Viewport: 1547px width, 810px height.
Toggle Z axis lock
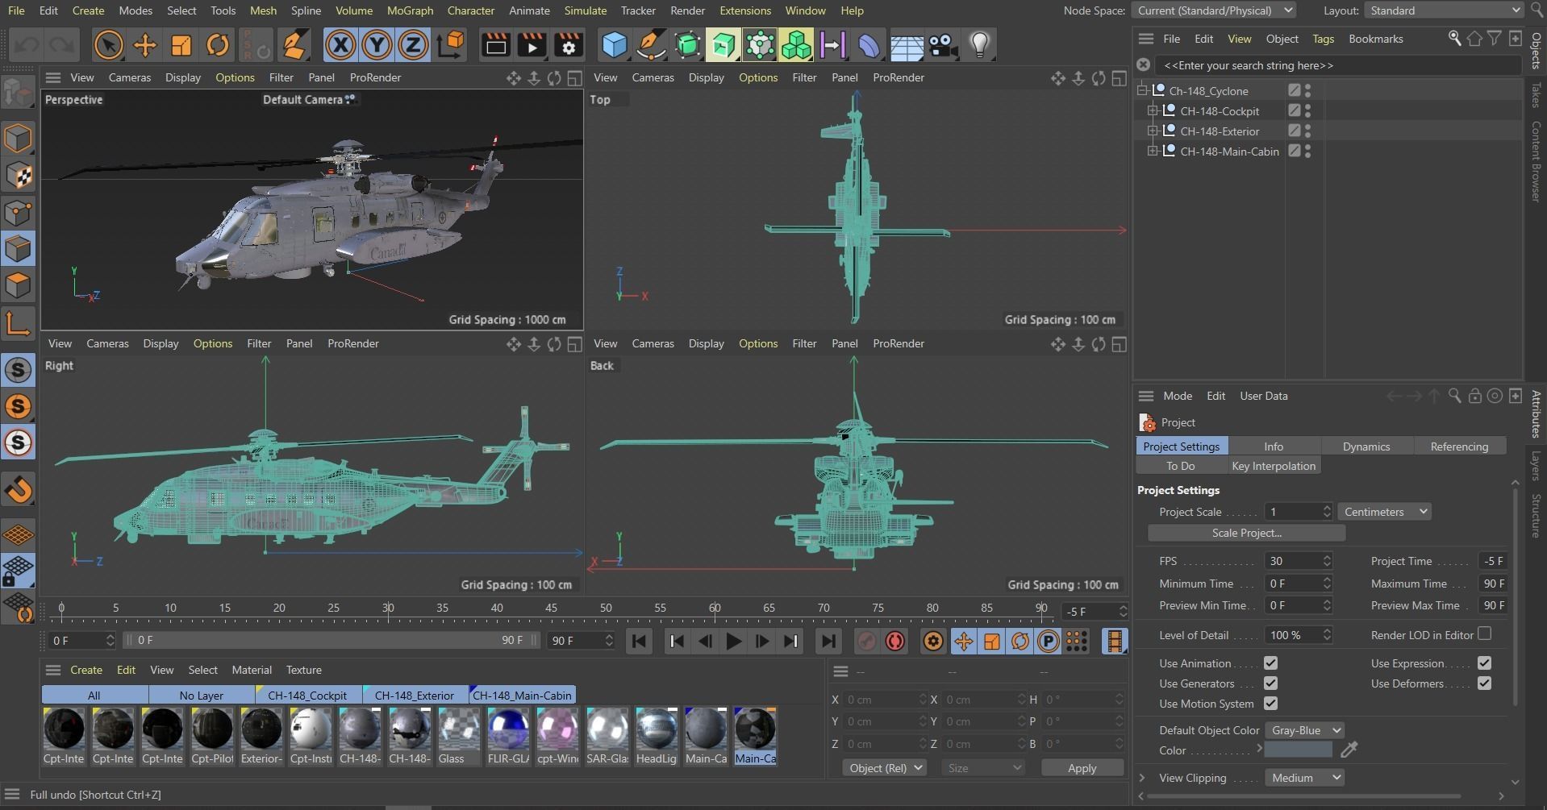click(x=413, y=45)
